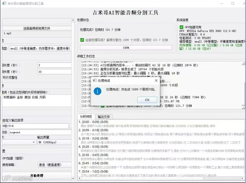The image size is (246, 183).
Task: Click the 处理完成! 总用时 121.7 分钟 status text
Action: pyautogui.click(x=100, y=30)
